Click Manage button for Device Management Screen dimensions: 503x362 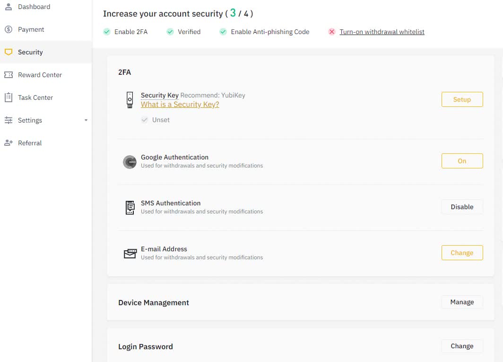point(462,302)
